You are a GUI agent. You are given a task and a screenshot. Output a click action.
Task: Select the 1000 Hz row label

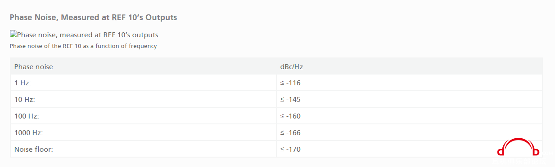[28, 132]
